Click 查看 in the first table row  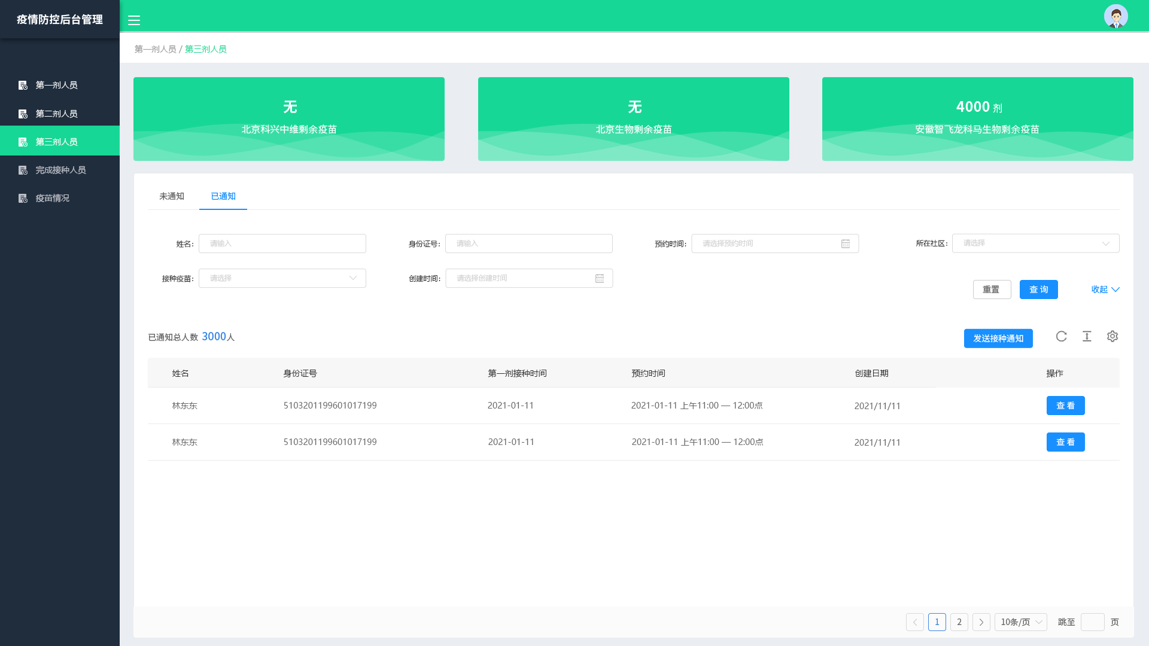click(x=1066, y=406)
